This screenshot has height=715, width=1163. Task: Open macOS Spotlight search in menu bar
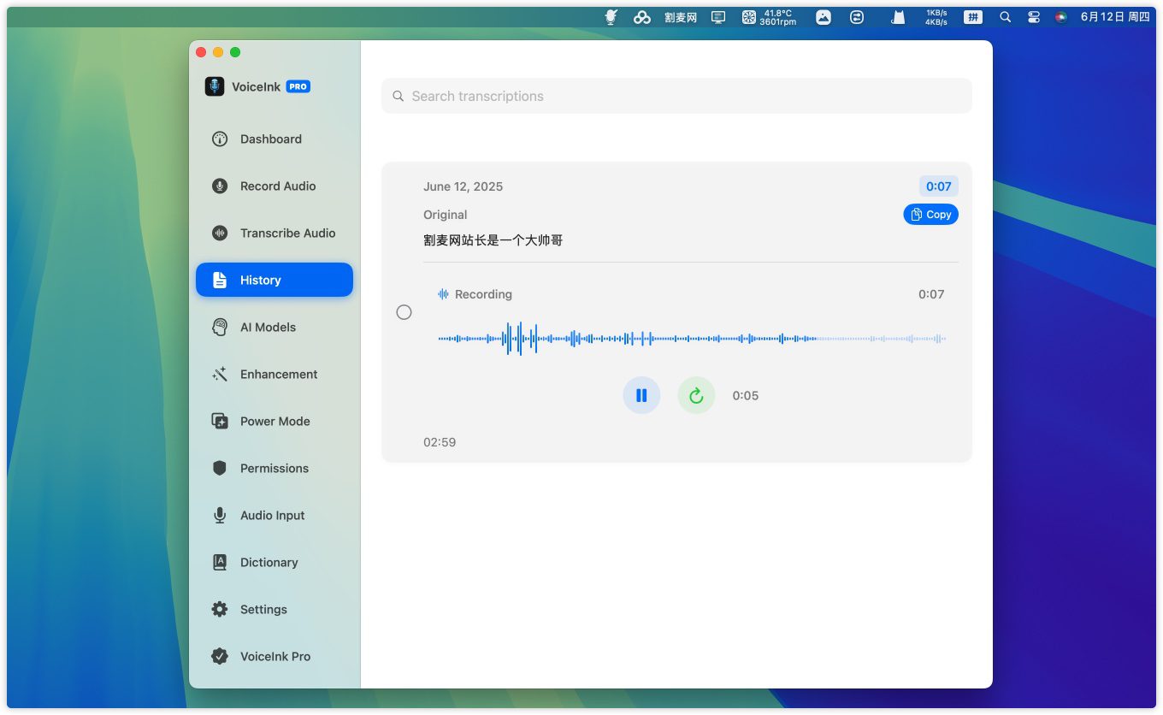point(1006,17)
